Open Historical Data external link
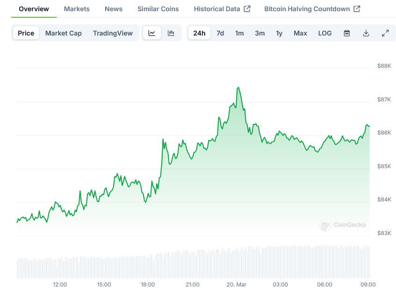This screenshot has height=293, width=396. click(222, 9)
